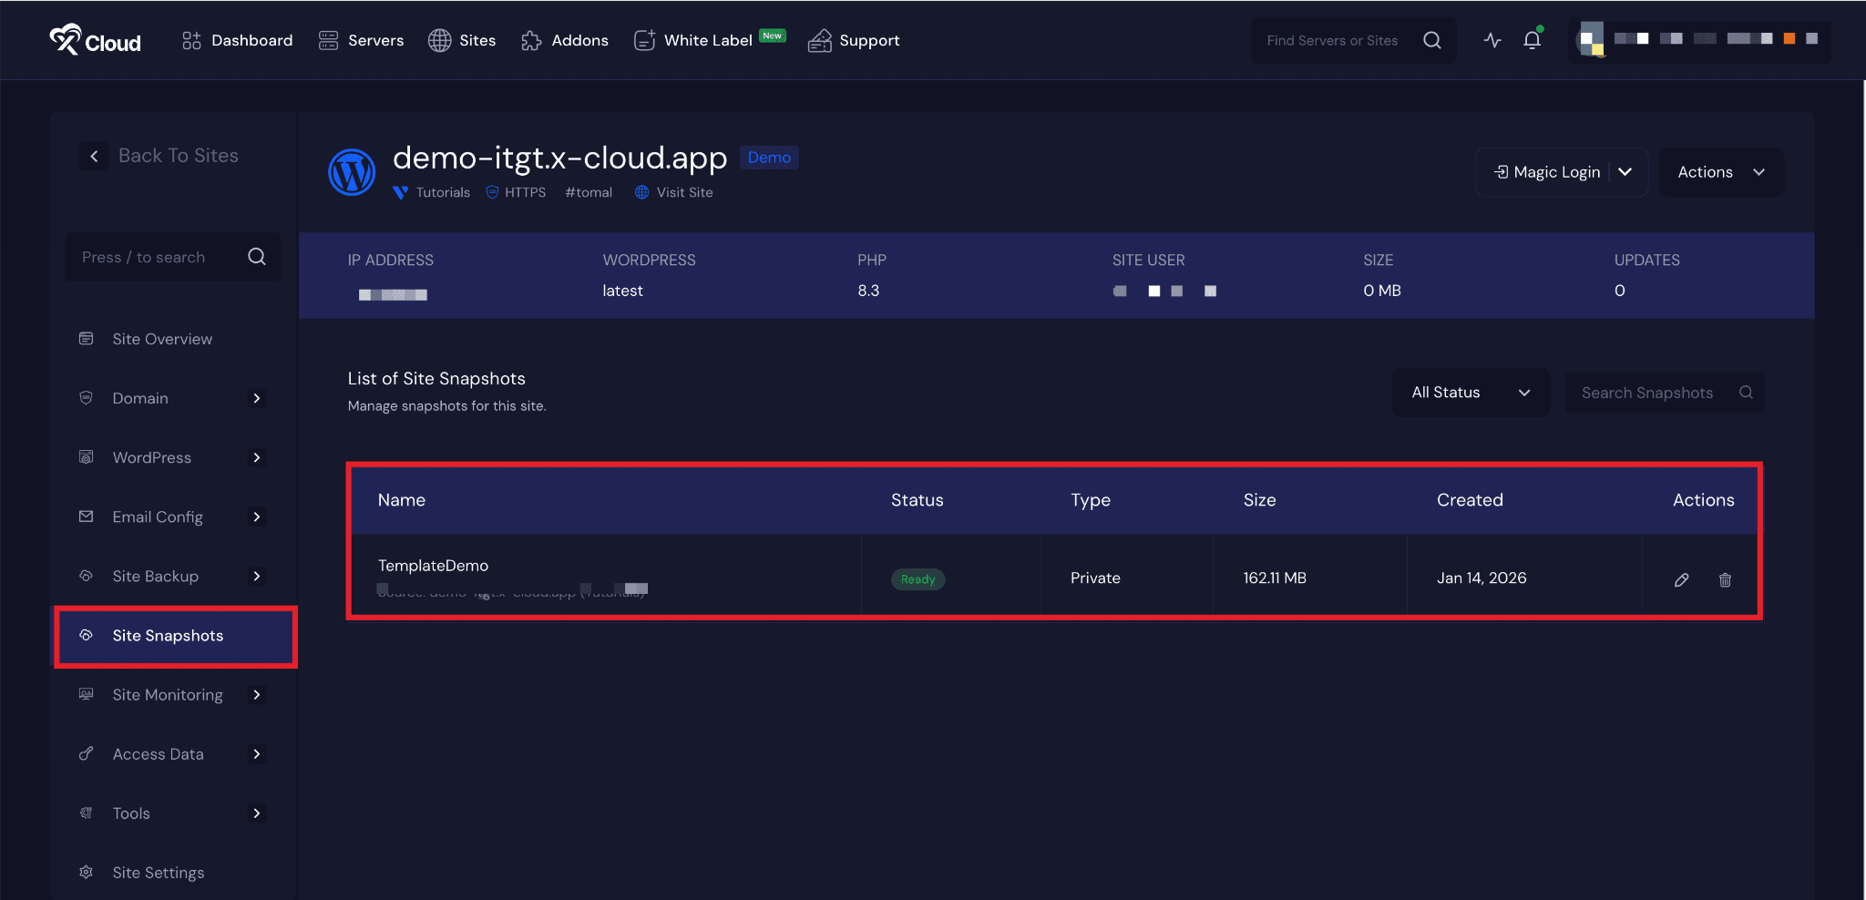Open notifications bell icon
The height and width of the screenshot is (900, 1866).
point(1532,40)
